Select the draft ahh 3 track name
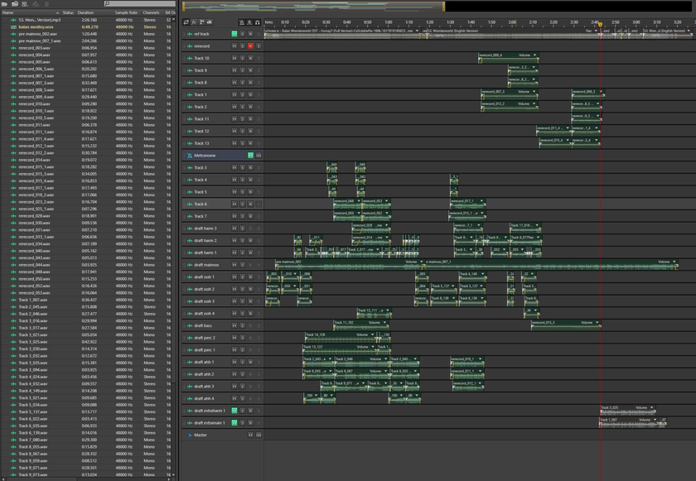Image resolution: width=696 pixels, height=481 pixels. pos(204,386)
